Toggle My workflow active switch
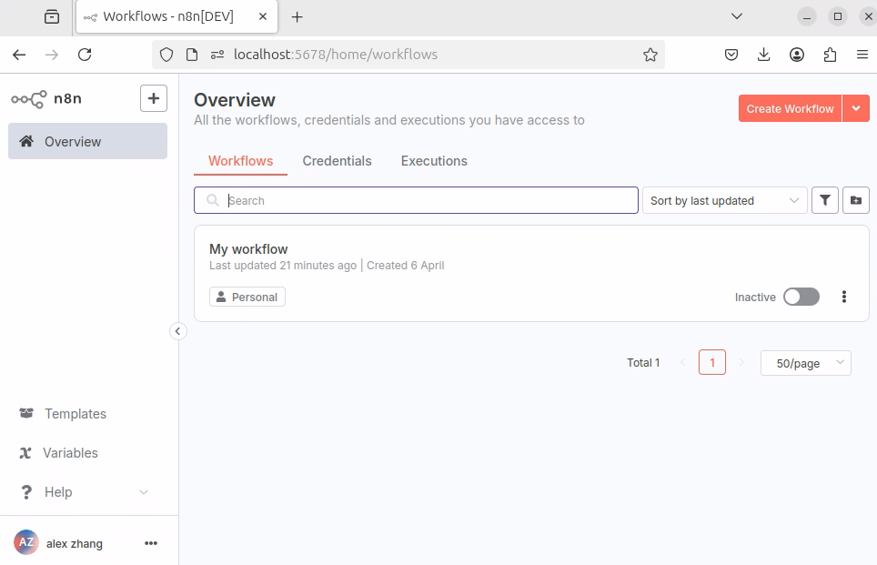The width and height of the screenshot is (877, 565). tap(801, 297)
